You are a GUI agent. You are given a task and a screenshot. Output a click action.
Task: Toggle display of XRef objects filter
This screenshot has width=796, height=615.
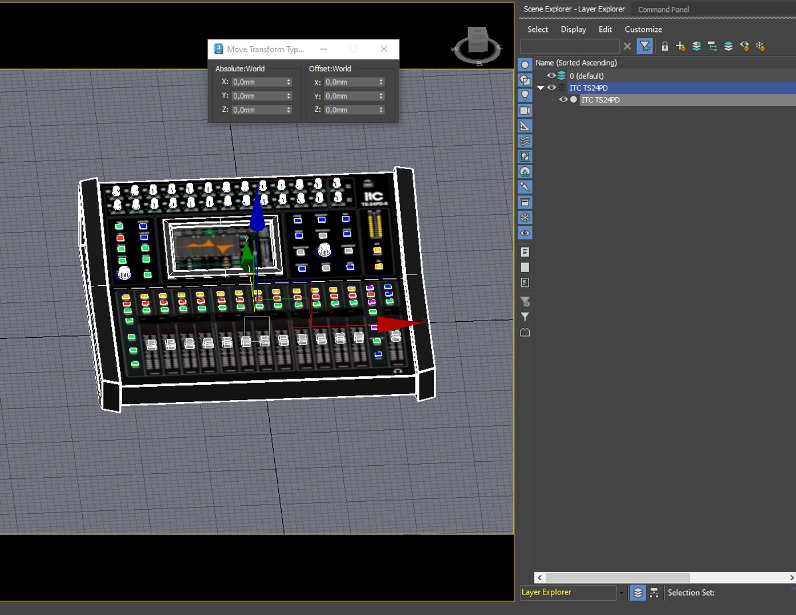click(525, 171)
